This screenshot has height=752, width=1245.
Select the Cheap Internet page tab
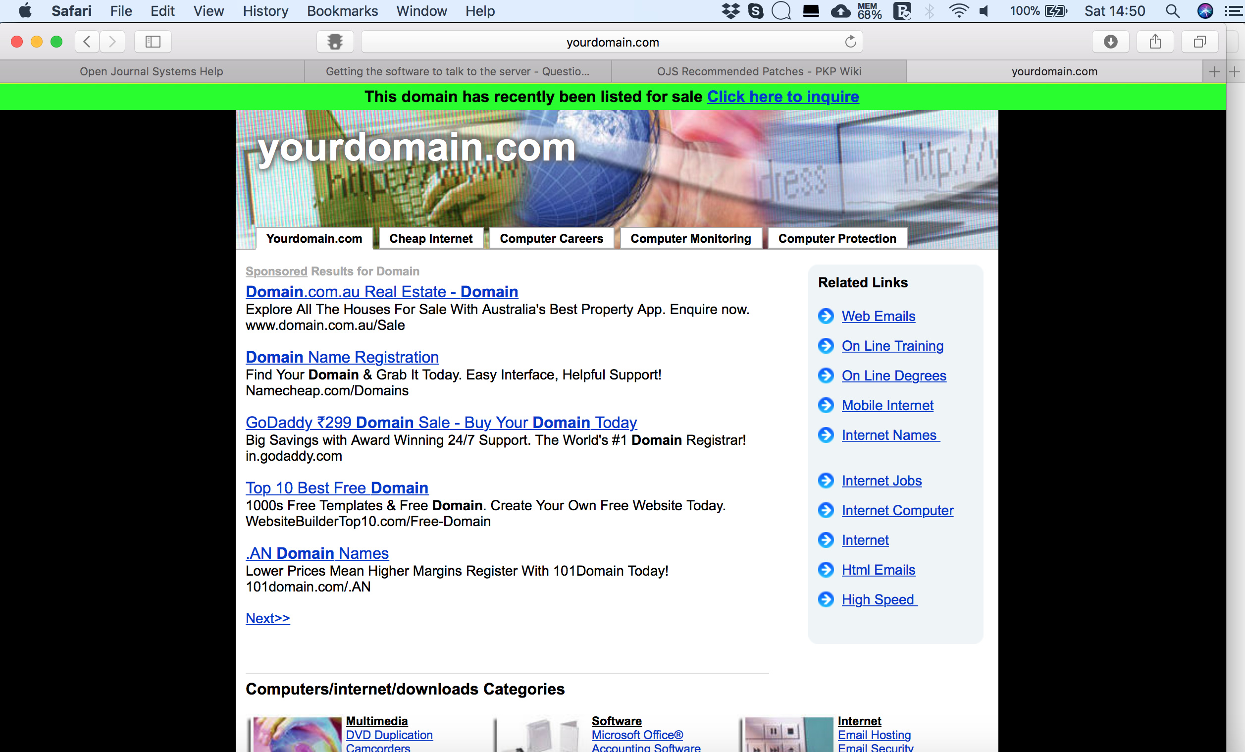coord(431,239)
